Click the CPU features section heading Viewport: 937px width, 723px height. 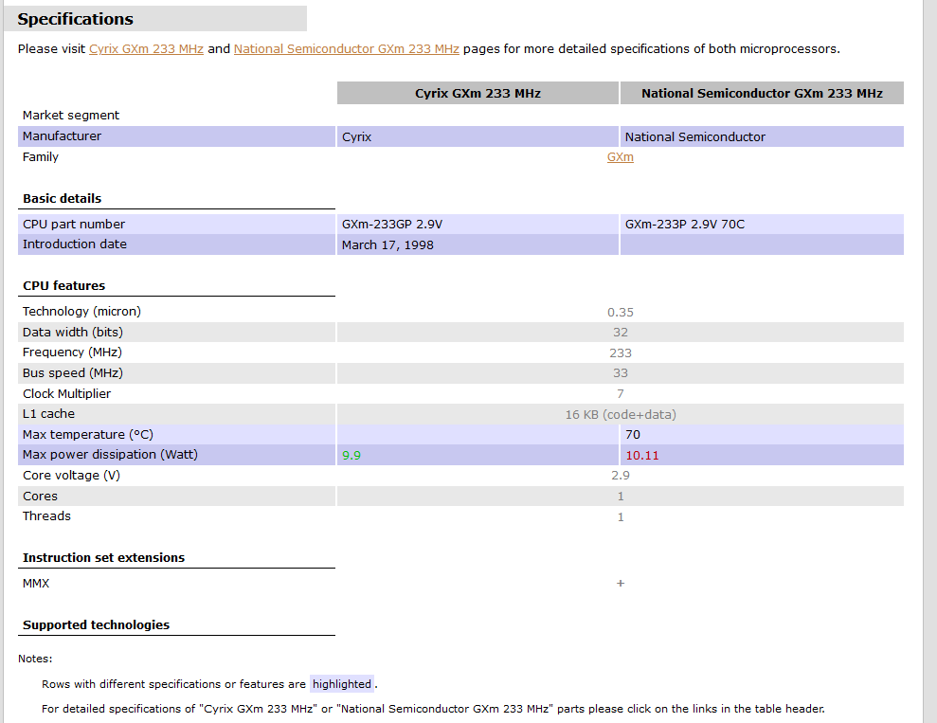(x=63, y=285)
